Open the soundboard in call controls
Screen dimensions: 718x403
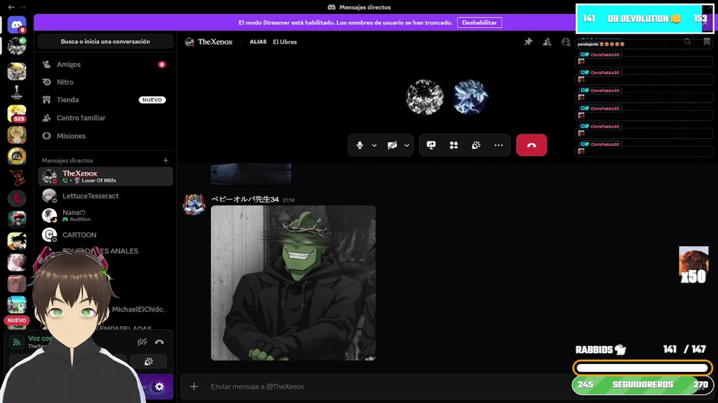click(x=476, y=145)
